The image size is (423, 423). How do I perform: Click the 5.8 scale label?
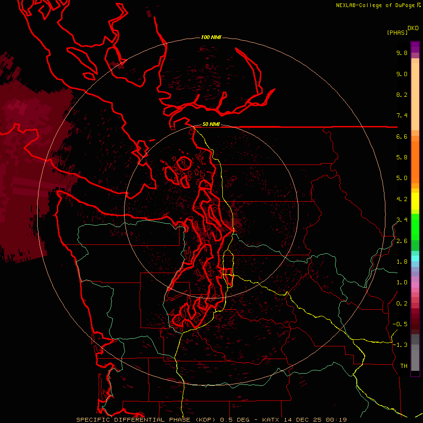(402, 157)
